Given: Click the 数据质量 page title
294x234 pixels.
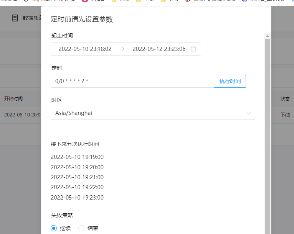Looking at the screenshot, I should pyautogui.click(x=32, y=18).
